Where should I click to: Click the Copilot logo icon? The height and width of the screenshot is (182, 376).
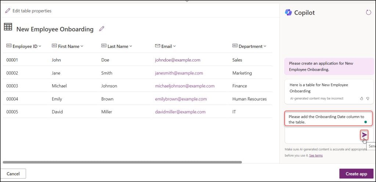[288, 12]
